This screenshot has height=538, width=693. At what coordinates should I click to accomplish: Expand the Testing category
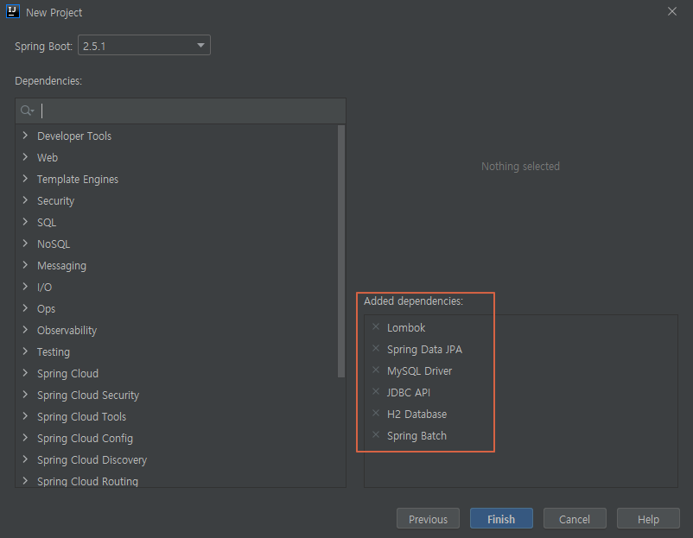[x=25, y=351]
